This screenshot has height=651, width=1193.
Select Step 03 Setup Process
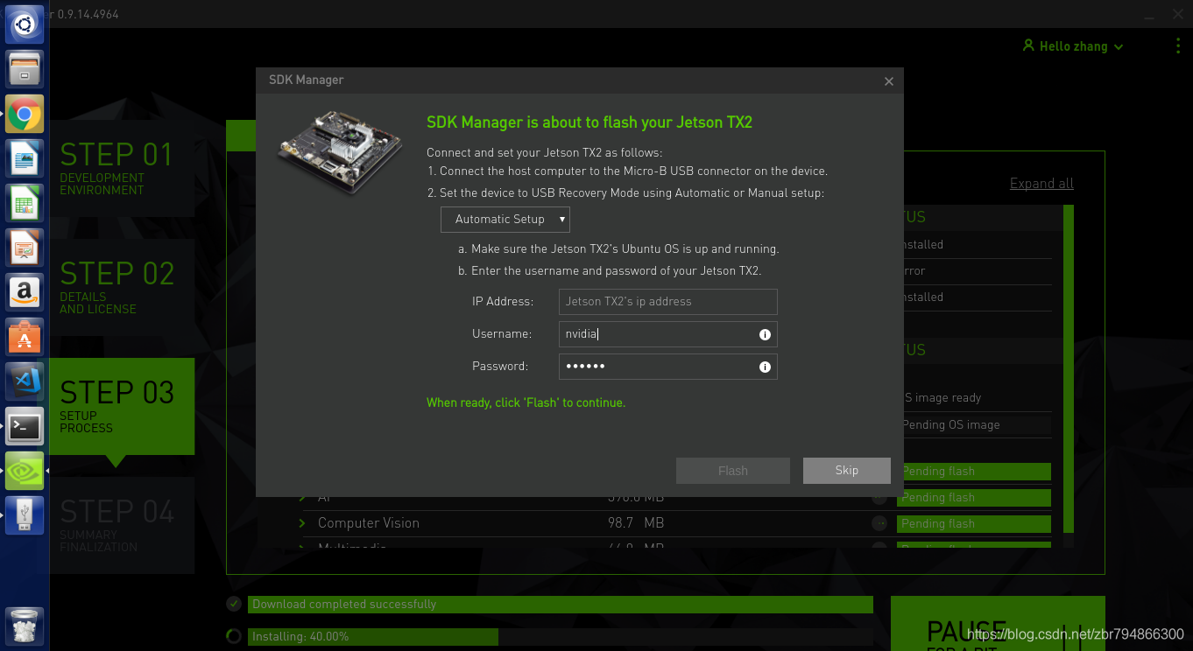point(122,406)
